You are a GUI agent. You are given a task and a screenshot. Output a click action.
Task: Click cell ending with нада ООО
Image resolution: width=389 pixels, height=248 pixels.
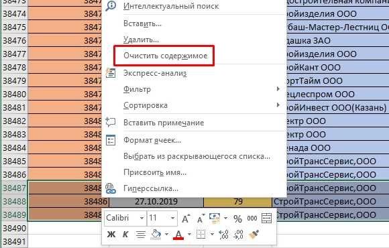(x=338, y=147)
